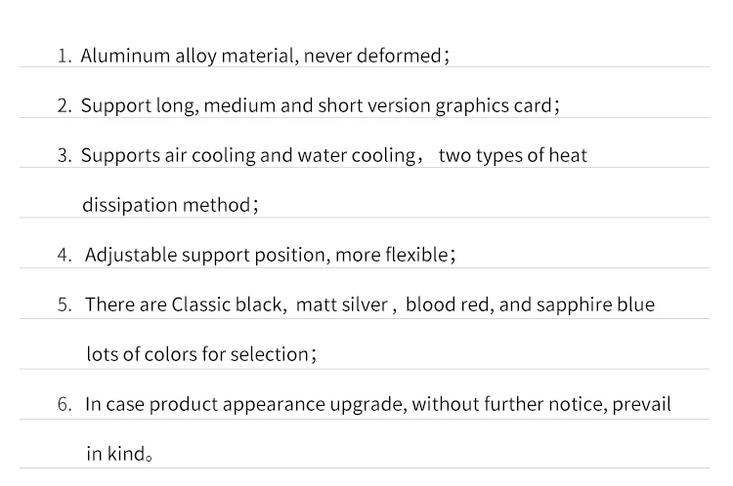The height and width of the screenshot is (486, 733).
Task: Click the phrase "Supports air cooling and water cooling"
Action: coord(248,155)
